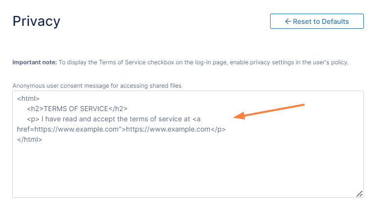The image size is (379, 208).
Task: Click the orange arrow annotation
Action: click(269, 111)
